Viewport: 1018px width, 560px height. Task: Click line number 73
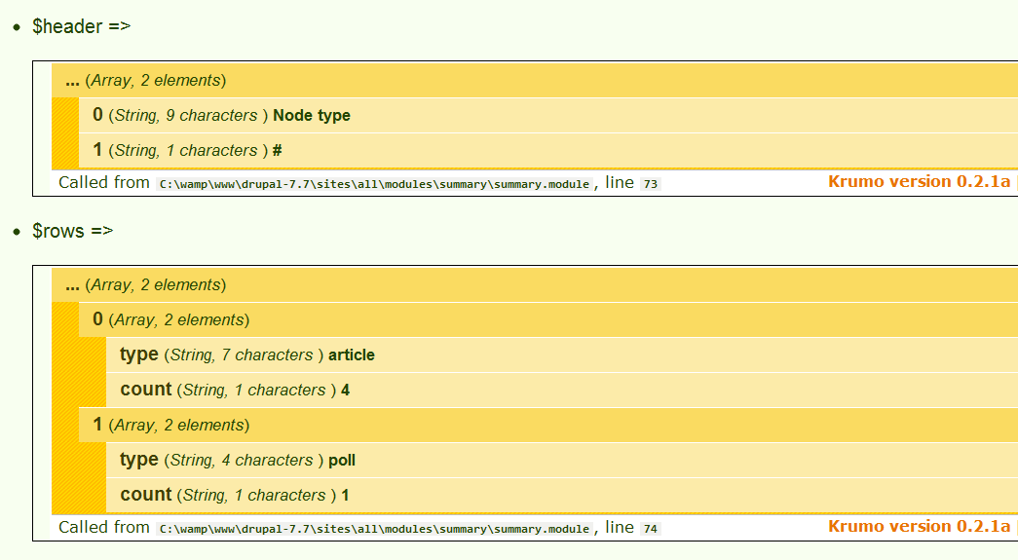click(x=651, y=184)
